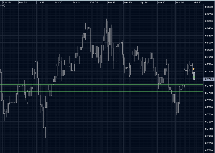This screenshot has height=153, width=215.
Task: Click the 0.8050 price axis label
Action: click(x=209, y=43)
